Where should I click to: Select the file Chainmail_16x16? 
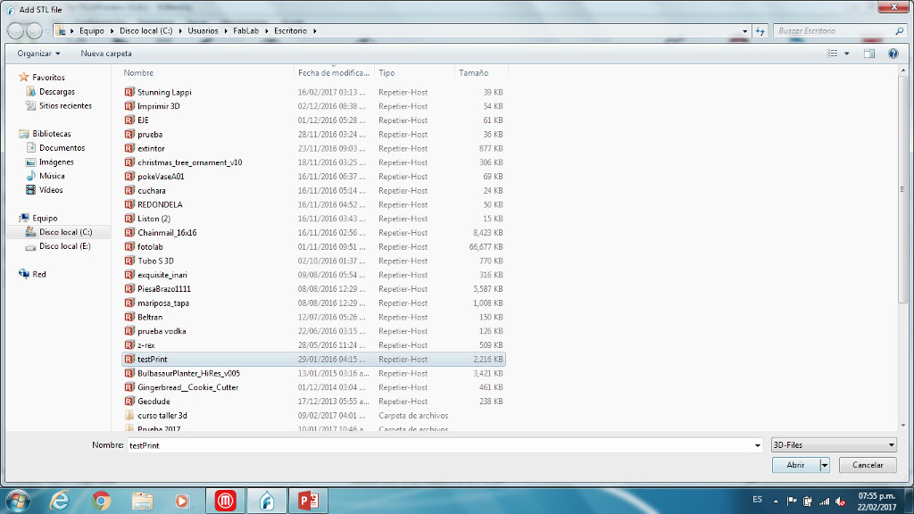click(167, 233)
